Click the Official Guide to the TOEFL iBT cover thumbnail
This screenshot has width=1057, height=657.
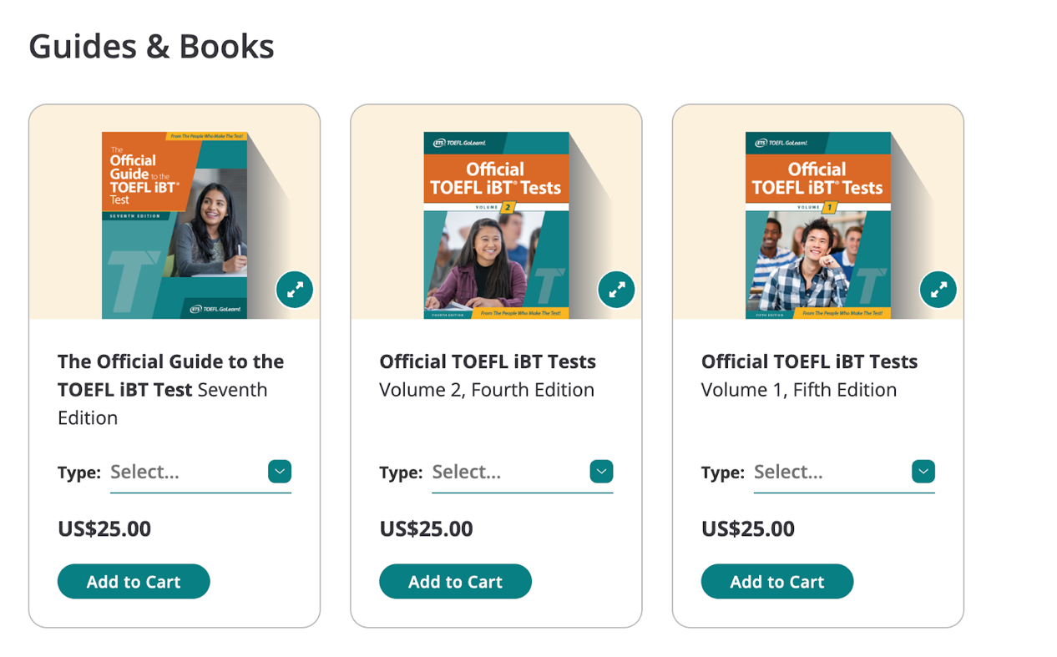[x=174, y=225]
